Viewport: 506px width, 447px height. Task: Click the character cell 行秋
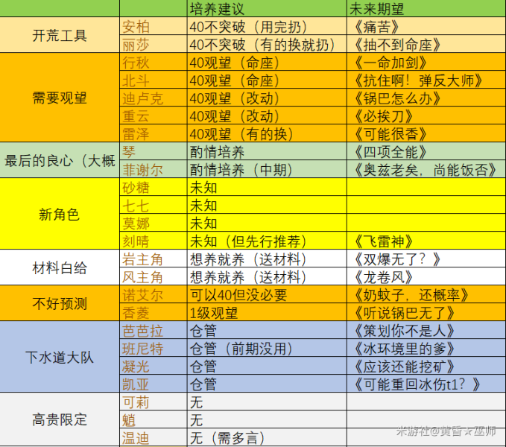pyautogui.click(x=154, y=62)
